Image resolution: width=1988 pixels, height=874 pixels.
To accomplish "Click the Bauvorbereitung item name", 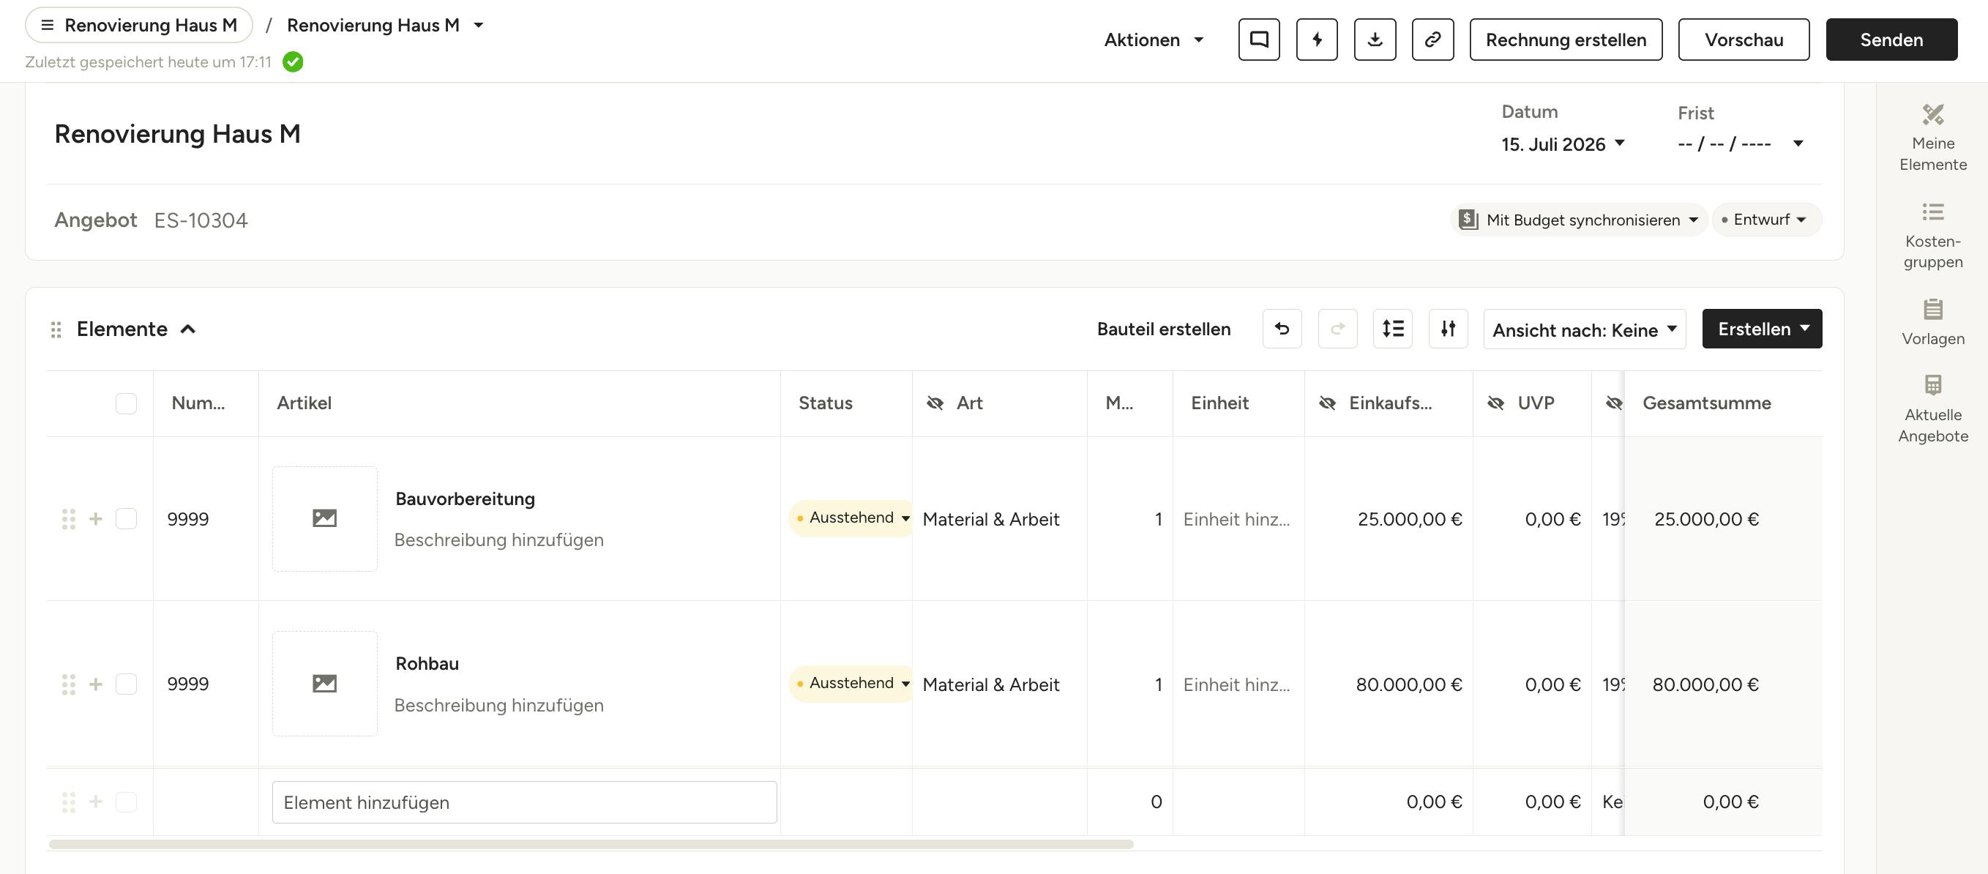I will coord(465,498).
